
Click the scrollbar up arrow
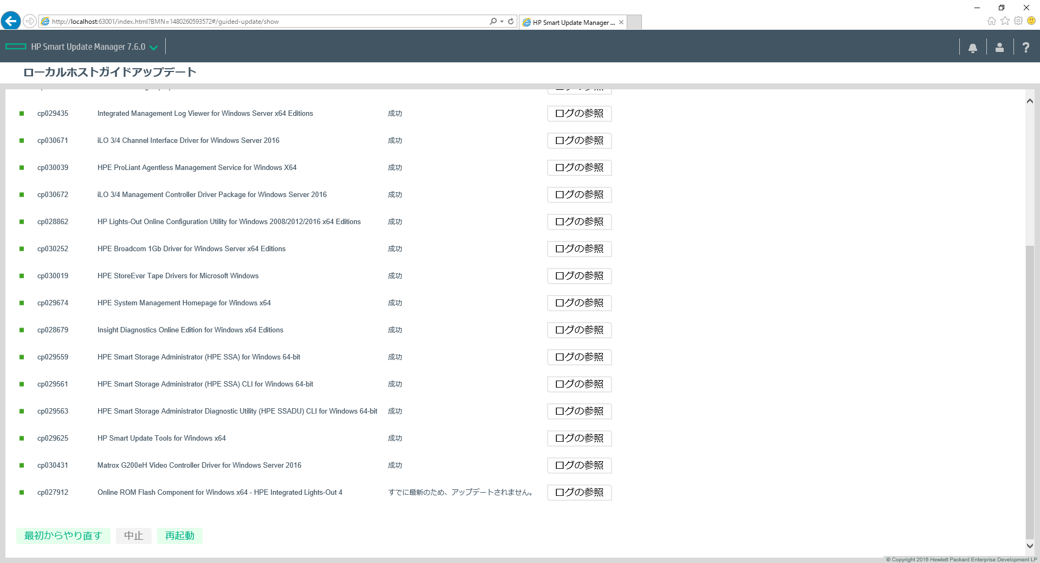click(1030, 101)
